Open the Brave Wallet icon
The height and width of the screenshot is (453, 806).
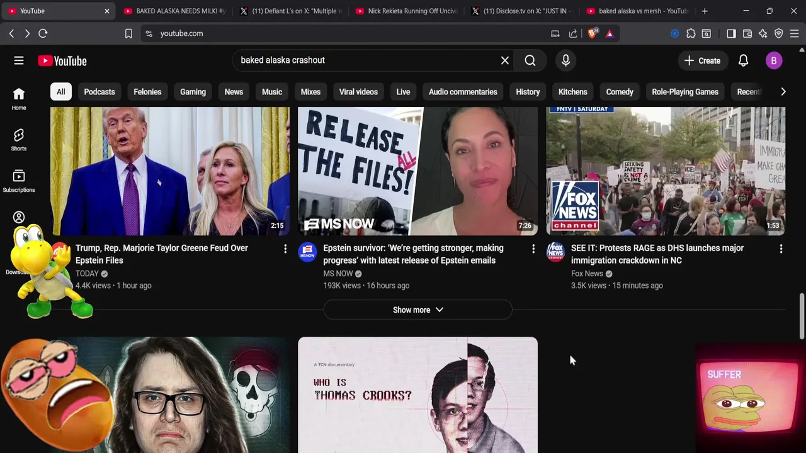tap(747, 33)
